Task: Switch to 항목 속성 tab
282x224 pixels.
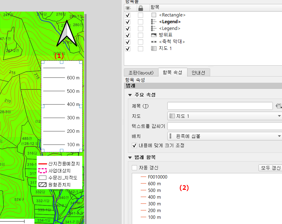Action: coord(173,73)
